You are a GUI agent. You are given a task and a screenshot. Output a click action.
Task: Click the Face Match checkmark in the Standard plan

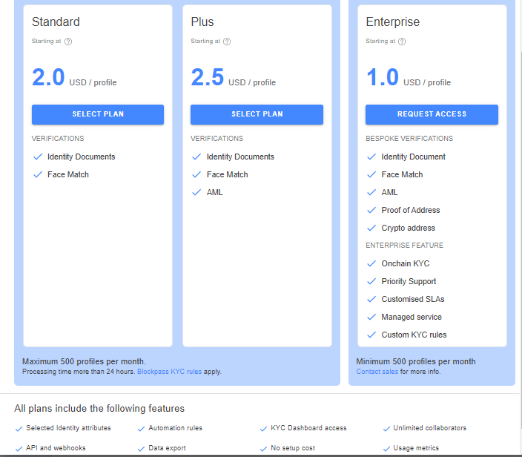click(x=38, y=174)
